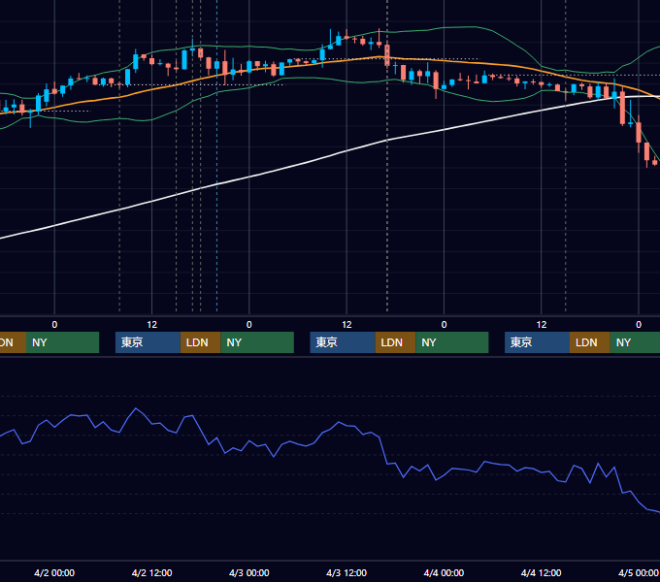
Task: Click the hour label 12 above the 4/3 LDN session
Action: pyautogui.click(x=346, y=325)
